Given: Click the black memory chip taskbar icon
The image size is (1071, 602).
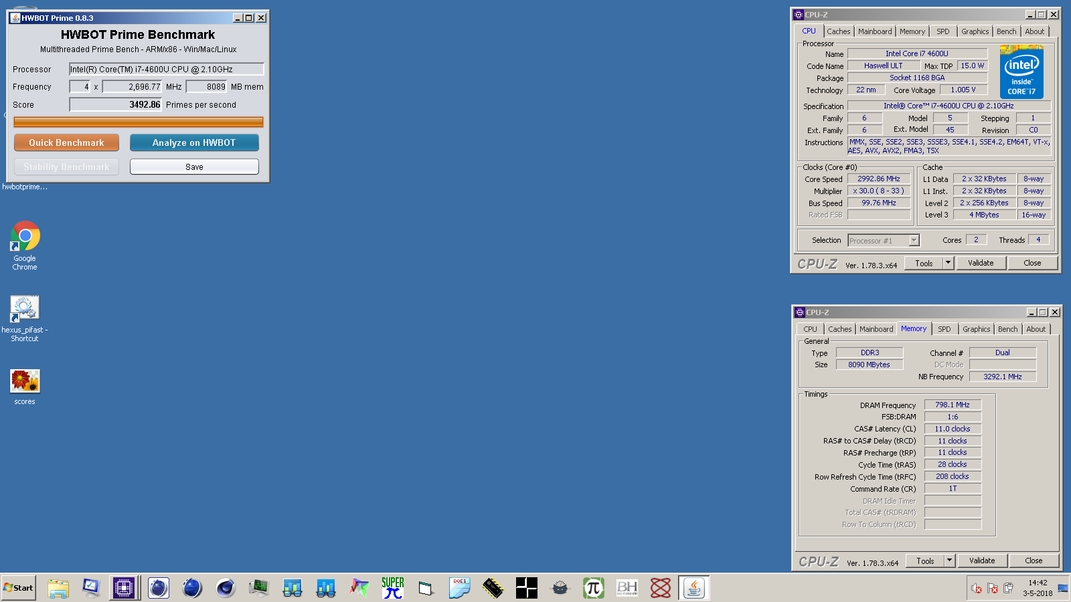Looking at the screenshot, I should (x=493, y=588).
